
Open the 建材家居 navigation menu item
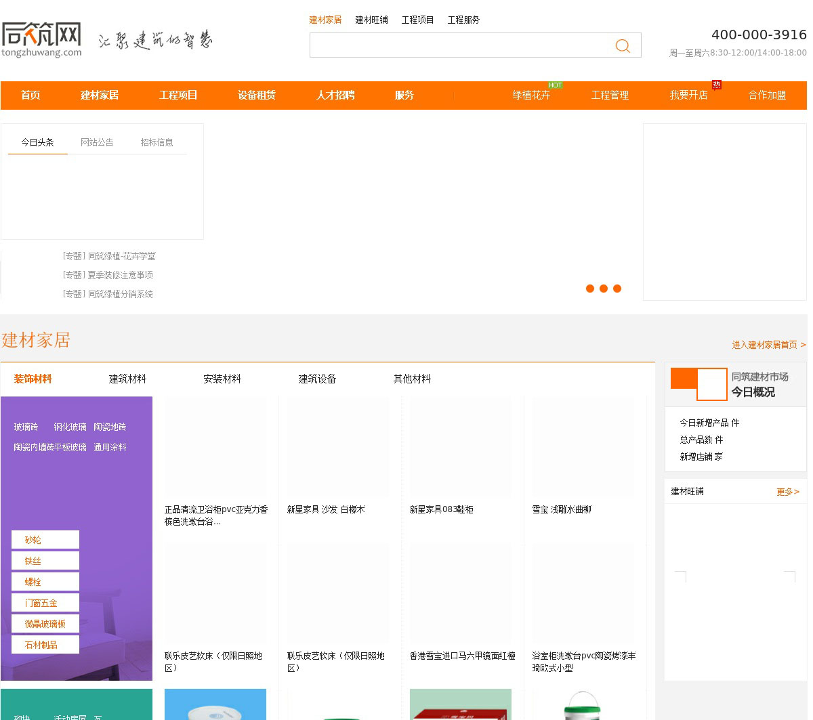(x=100, y=96)
